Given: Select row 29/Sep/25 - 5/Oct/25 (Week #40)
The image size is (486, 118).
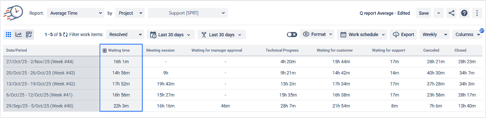Looking at the screenshot, I should point(243,106).
